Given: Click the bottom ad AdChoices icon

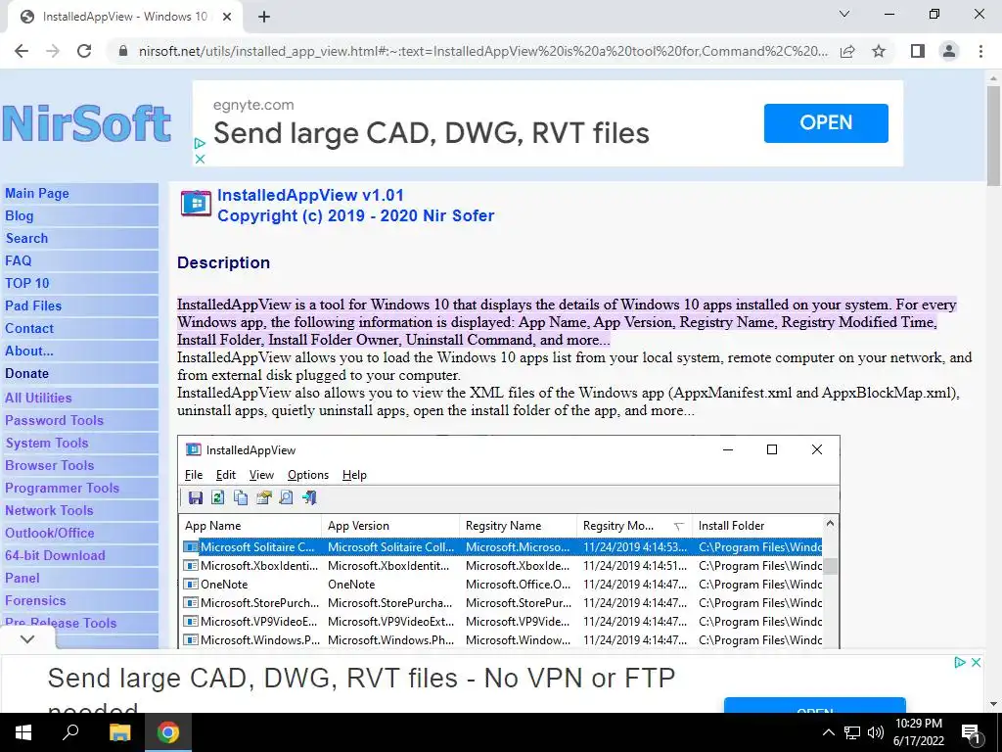Looking at the screenshot, I should coord(960,663).
